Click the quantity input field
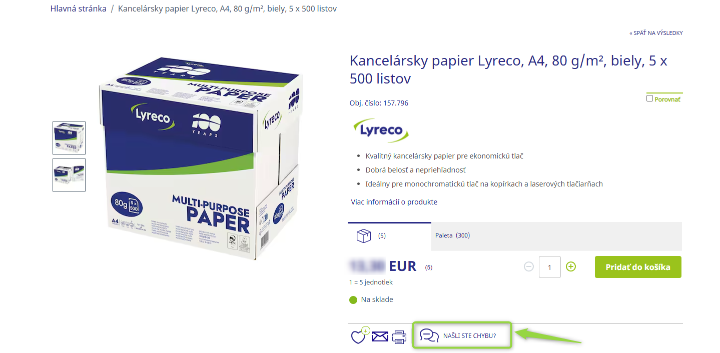The image size is (720, 353). [549, 267]
